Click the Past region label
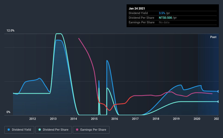Screen dimensions: 223x138 (x=213, y=37)
